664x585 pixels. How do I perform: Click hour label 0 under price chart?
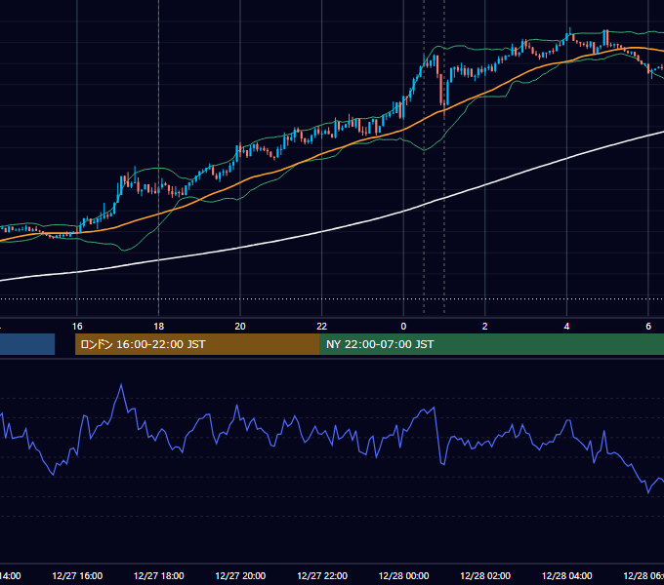[x=403, y=327]
